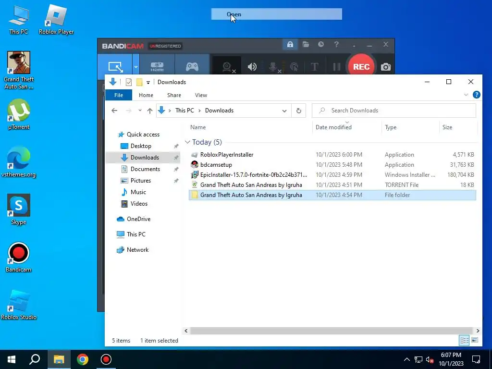This screenshot has height=369, width=492.
Task: Show hidden system tray icons
Action: click(x=406, y=359)
